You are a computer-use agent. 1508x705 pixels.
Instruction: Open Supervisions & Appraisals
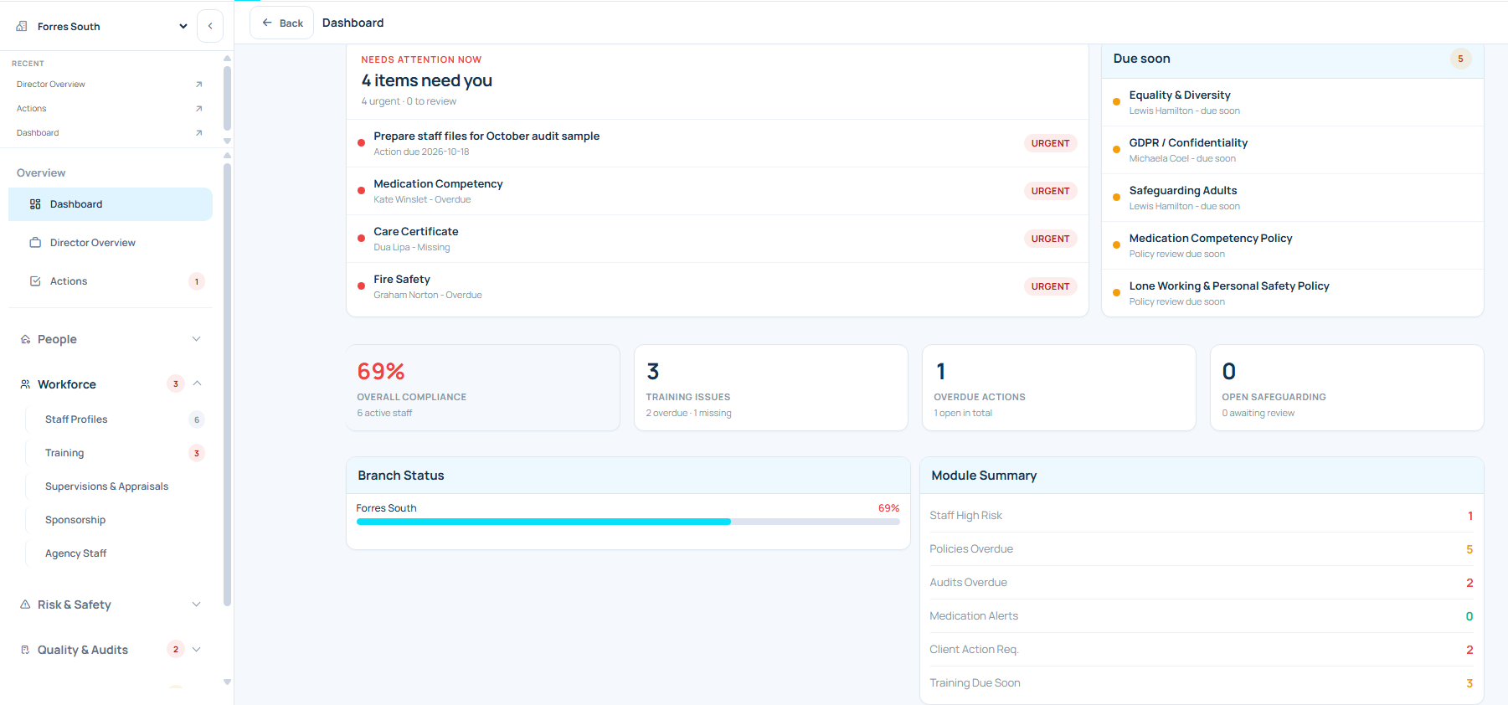[118, 486]
